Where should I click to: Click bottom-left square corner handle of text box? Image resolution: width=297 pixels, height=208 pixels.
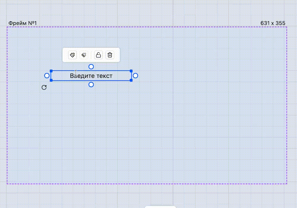(x=51, y=80)
